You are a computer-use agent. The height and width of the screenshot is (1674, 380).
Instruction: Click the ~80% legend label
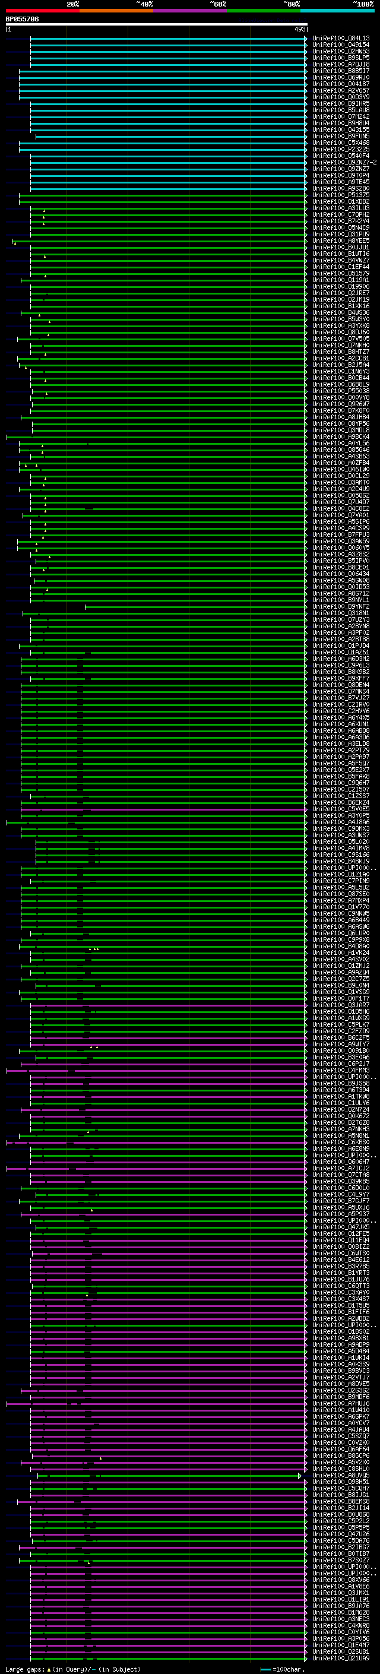tap(291, 4)
